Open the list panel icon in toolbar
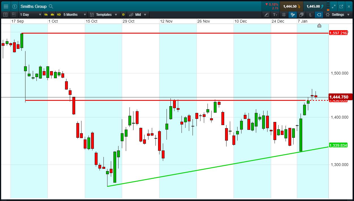This screenshot has height=201, width=354. pos(5,15)
